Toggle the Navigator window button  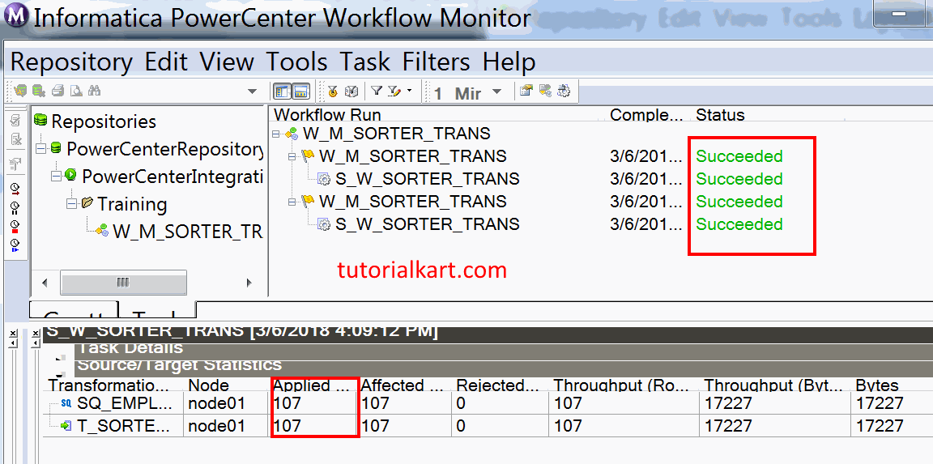[282, 92]
